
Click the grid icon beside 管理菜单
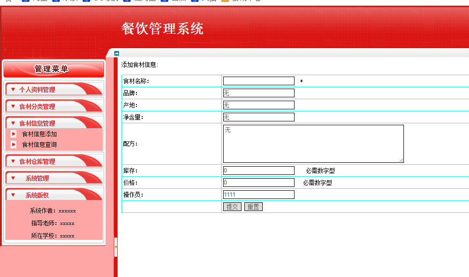pos(13,70)
